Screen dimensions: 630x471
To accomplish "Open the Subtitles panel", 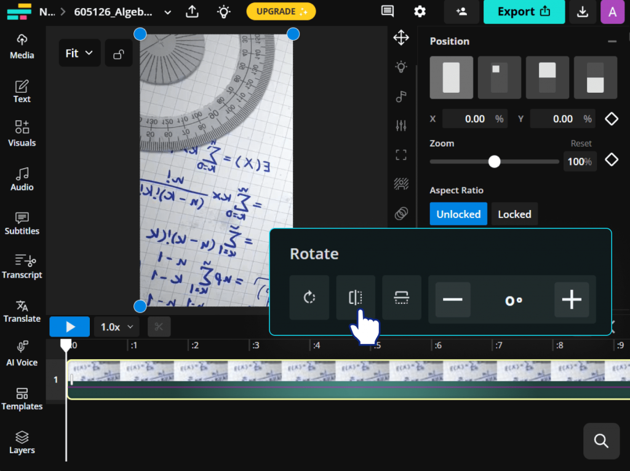I will 22,223.
